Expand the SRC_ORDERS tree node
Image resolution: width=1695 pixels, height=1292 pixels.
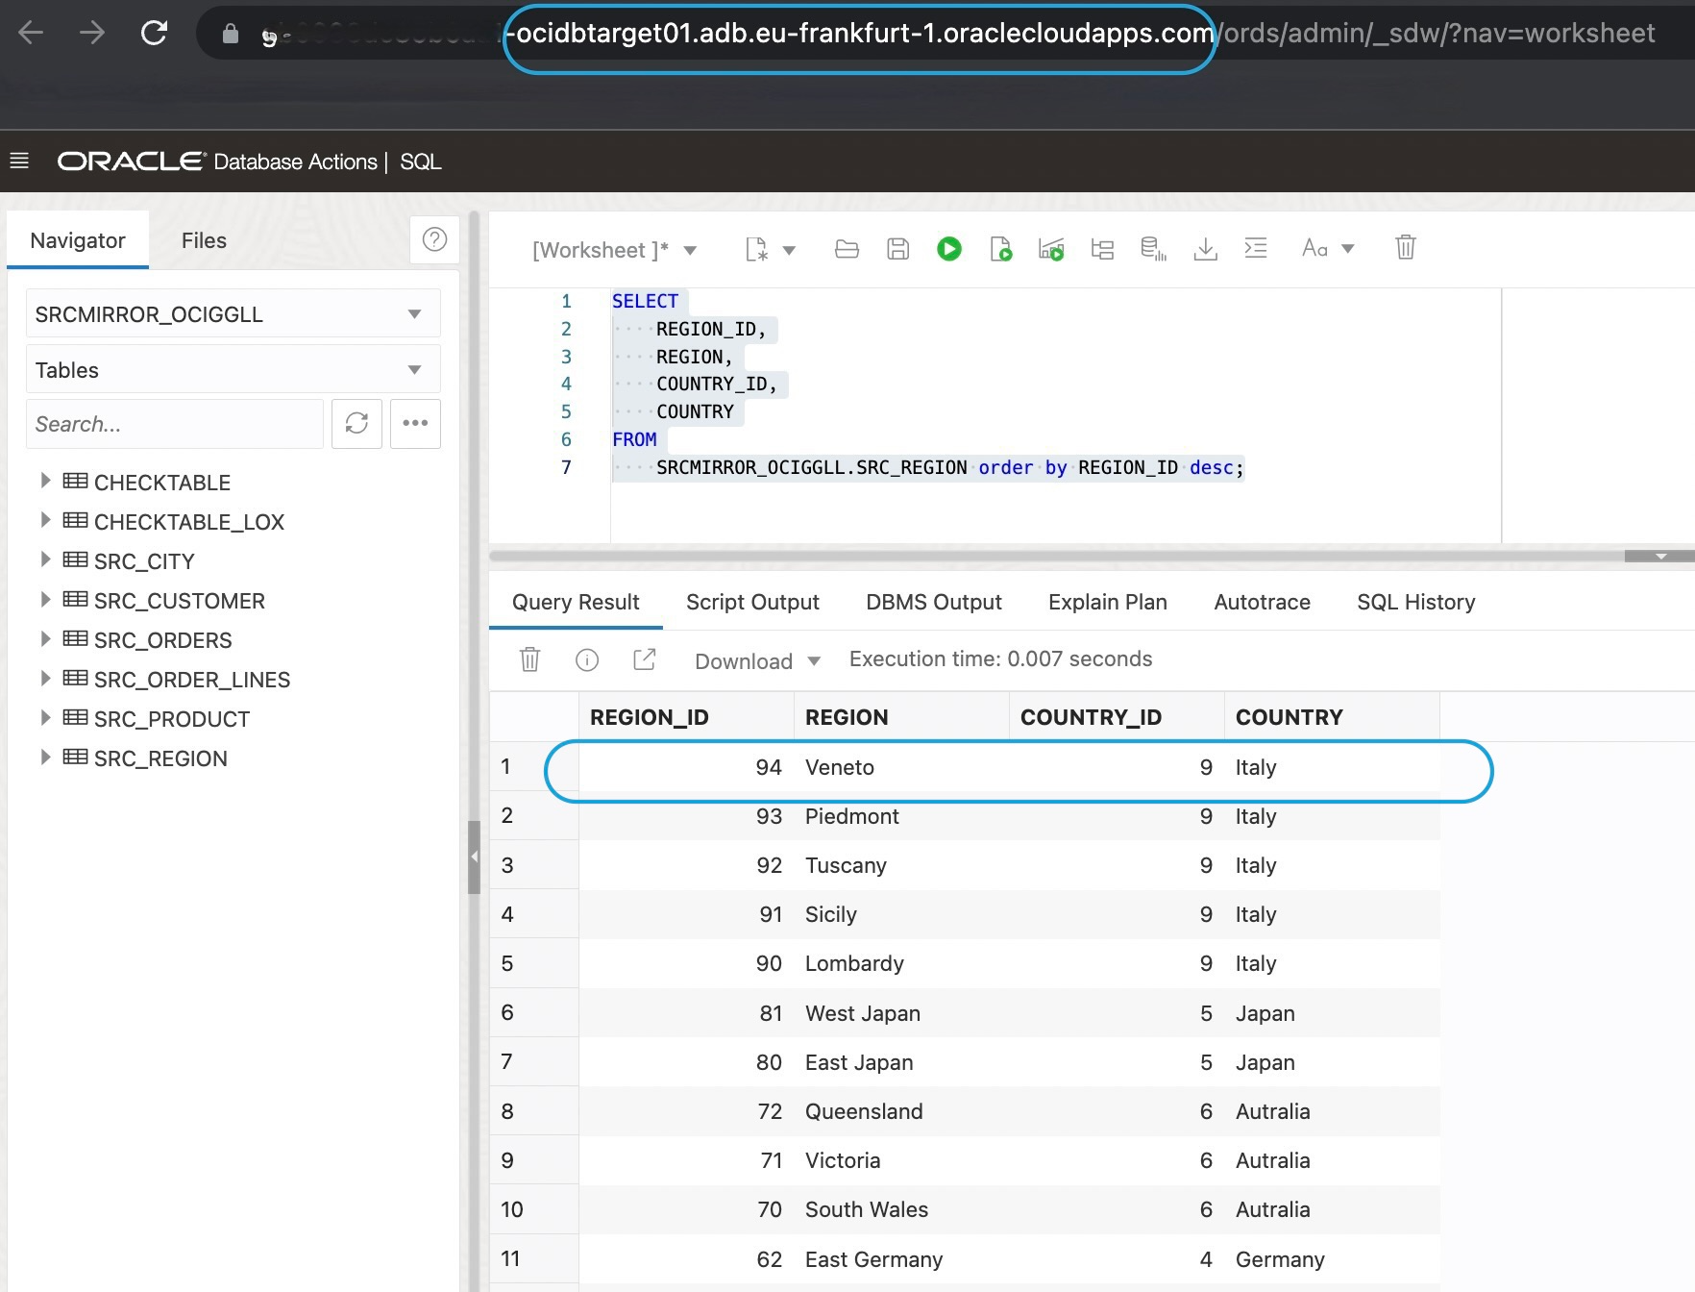point(44,638)
